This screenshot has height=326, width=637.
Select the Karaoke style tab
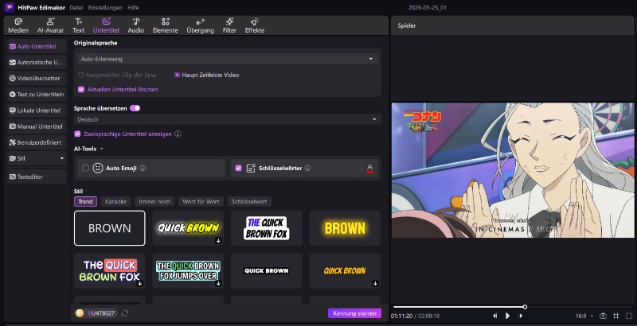115,201
